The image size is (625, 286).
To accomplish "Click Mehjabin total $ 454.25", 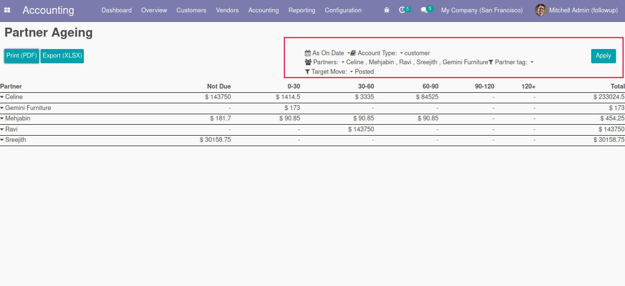I will click(x=612, y=118).
